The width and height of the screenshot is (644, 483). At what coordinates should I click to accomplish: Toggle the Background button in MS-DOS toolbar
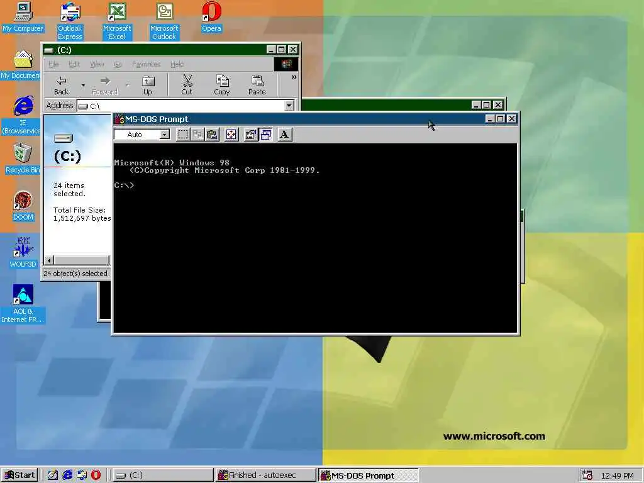pos(266,135)
